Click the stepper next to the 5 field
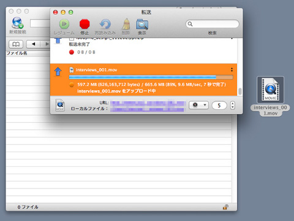The width and height of the screenshot is (294, 221). [x=233, y=106]
